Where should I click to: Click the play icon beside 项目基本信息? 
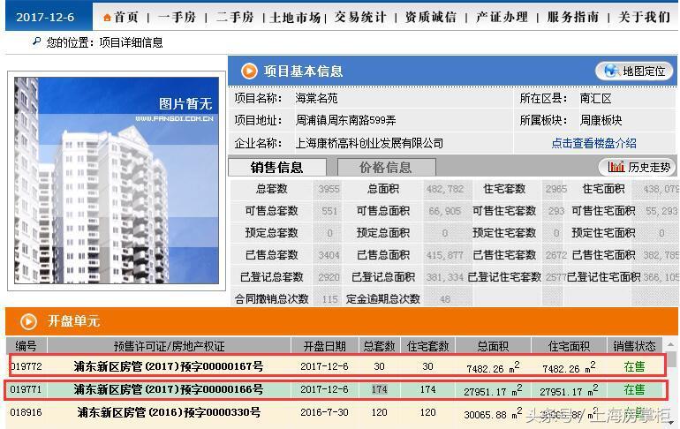tap(249, 71)
